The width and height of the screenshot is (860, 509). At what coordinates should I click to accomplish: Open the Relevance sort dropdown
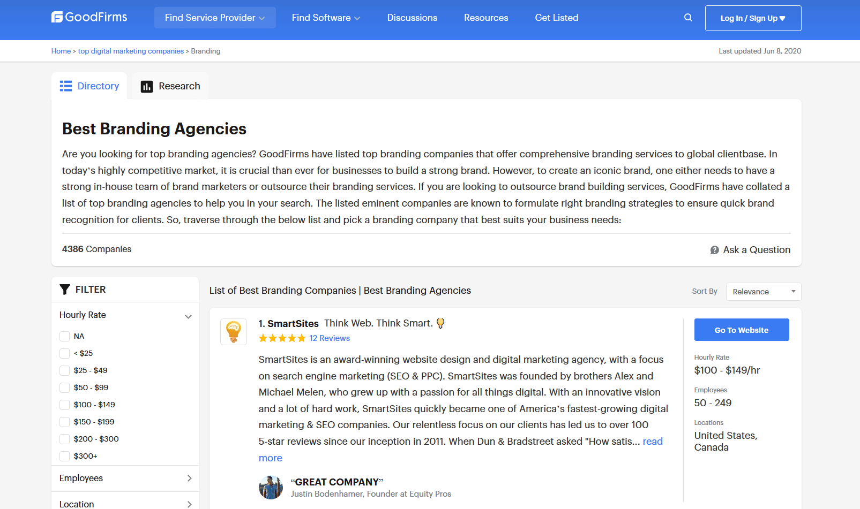click(764, 292)
